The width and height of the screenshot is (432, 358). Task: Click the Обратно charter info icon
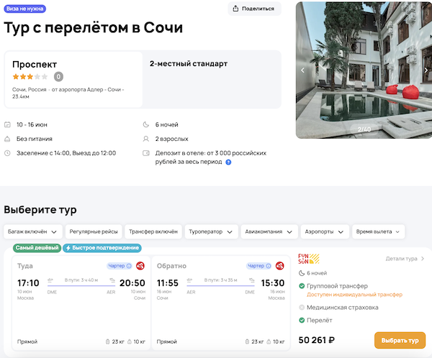[x=269, y=266]
